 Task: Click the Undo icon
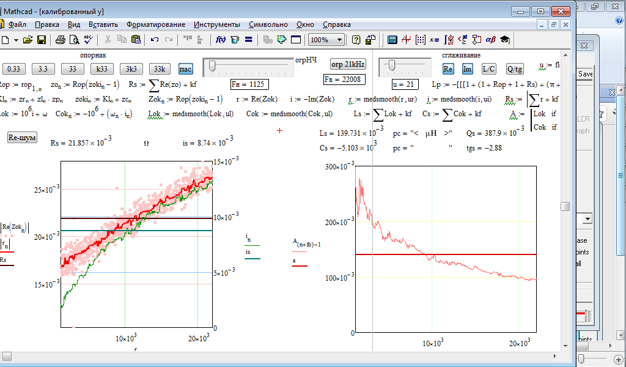[155, 40]
